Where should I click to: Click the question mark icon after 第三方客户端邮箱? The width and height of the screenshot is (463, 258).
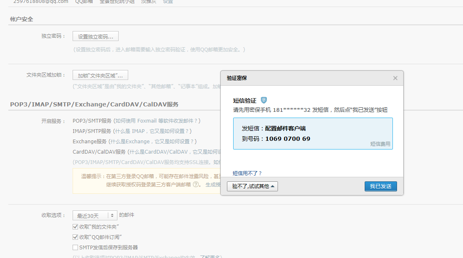[x=196, y=185]
